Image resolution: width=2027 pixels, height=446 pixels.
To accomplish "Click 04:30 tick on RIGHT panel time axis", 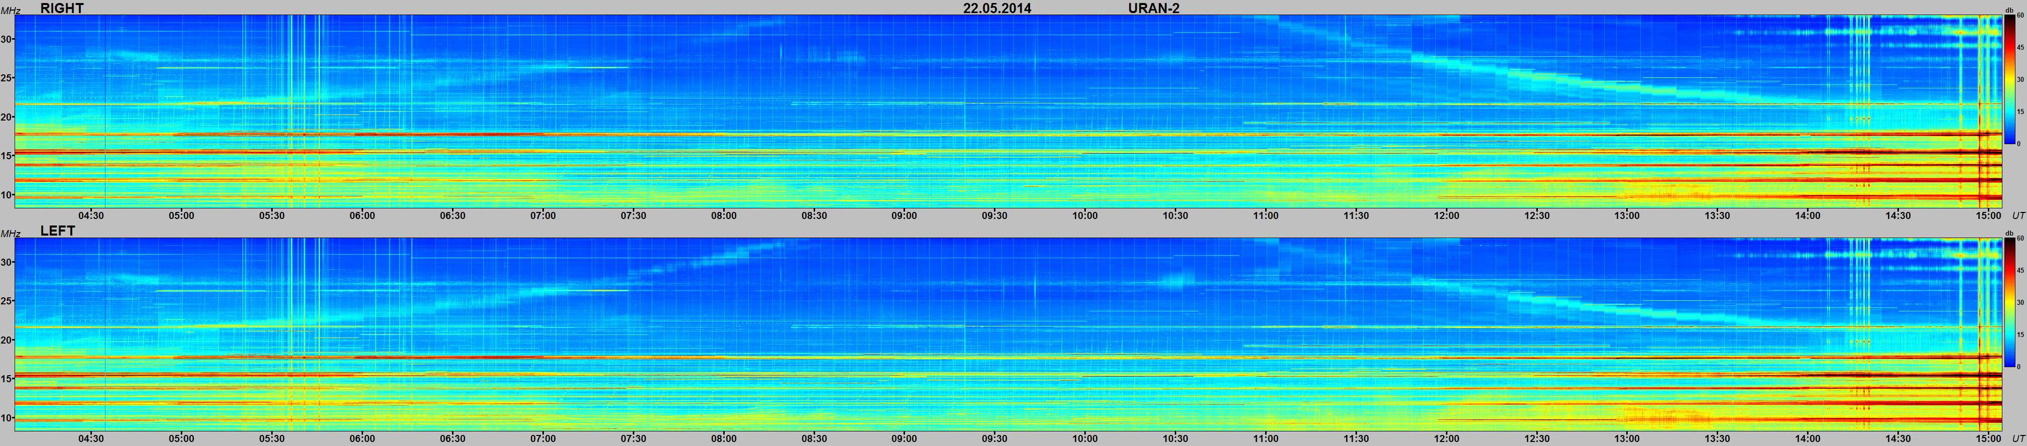I will pyautogui.click(x=90, y=215).
